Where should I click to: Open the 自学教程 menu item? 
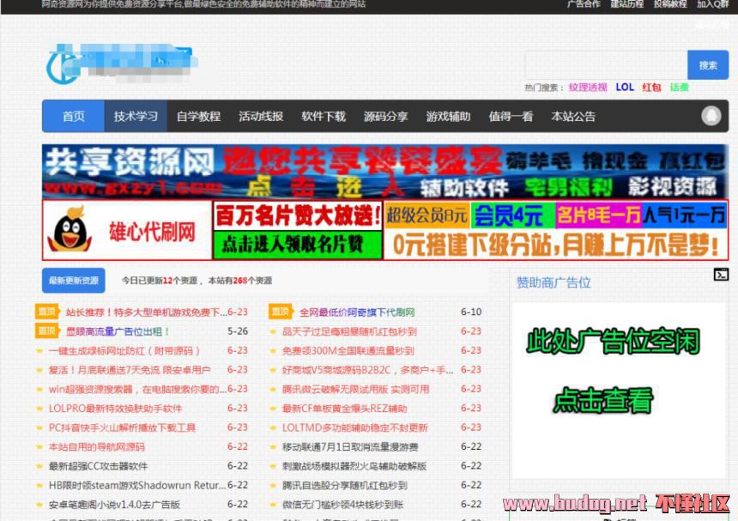pos(198,116)
